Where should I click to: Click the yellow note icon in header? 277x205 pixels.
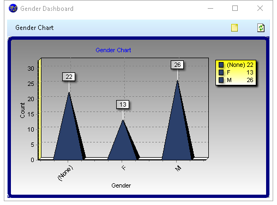234,28
